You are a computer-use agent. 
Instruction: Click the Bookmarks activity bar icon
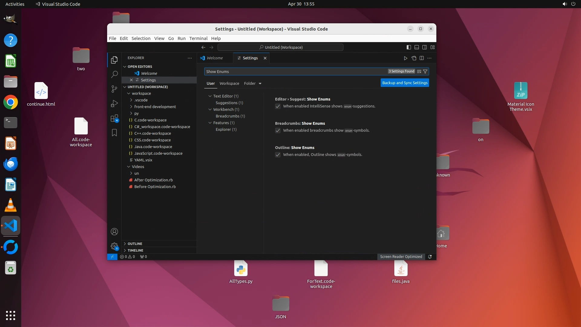[x=114, y=133]
